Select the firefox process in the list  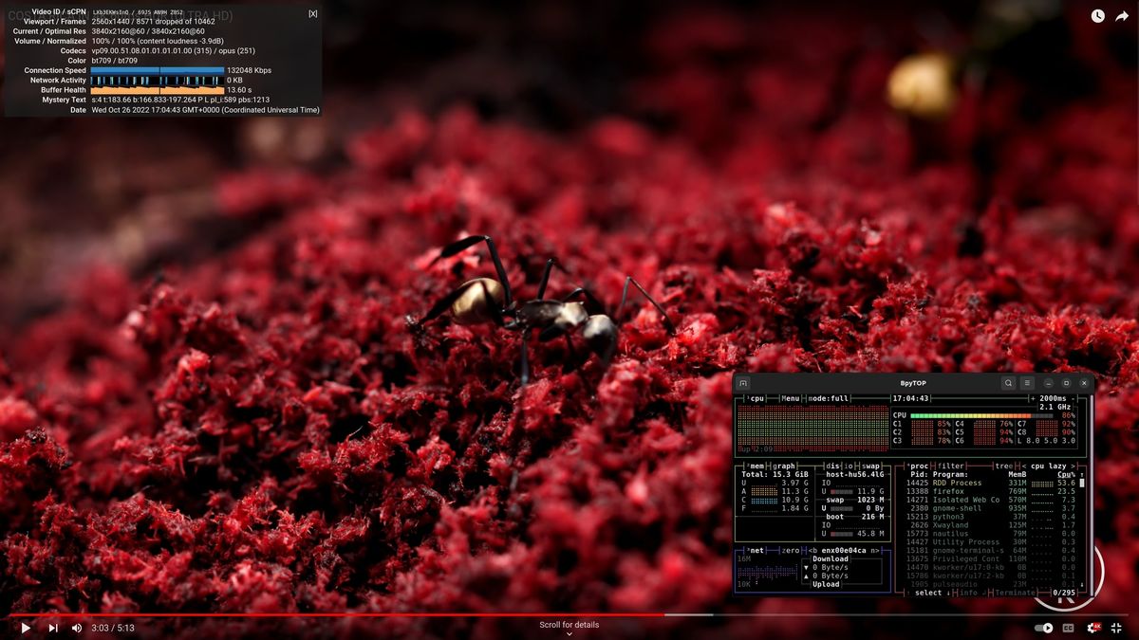[949, 491]
